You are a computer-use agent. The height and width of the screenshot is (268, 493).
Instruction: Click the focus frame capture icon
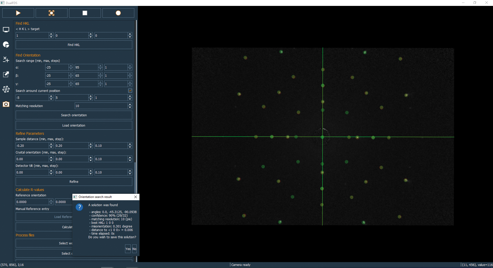pyautogui.click(x=51, y=13)
